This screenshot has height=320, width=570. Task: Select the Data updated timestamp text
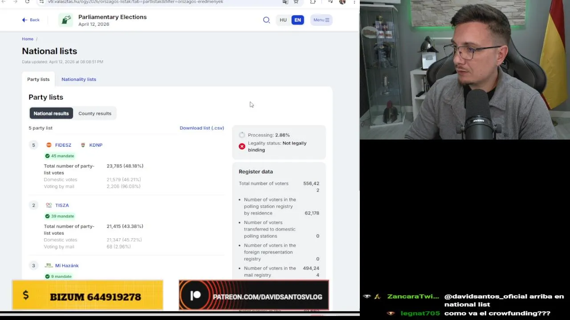coord(62,62)
